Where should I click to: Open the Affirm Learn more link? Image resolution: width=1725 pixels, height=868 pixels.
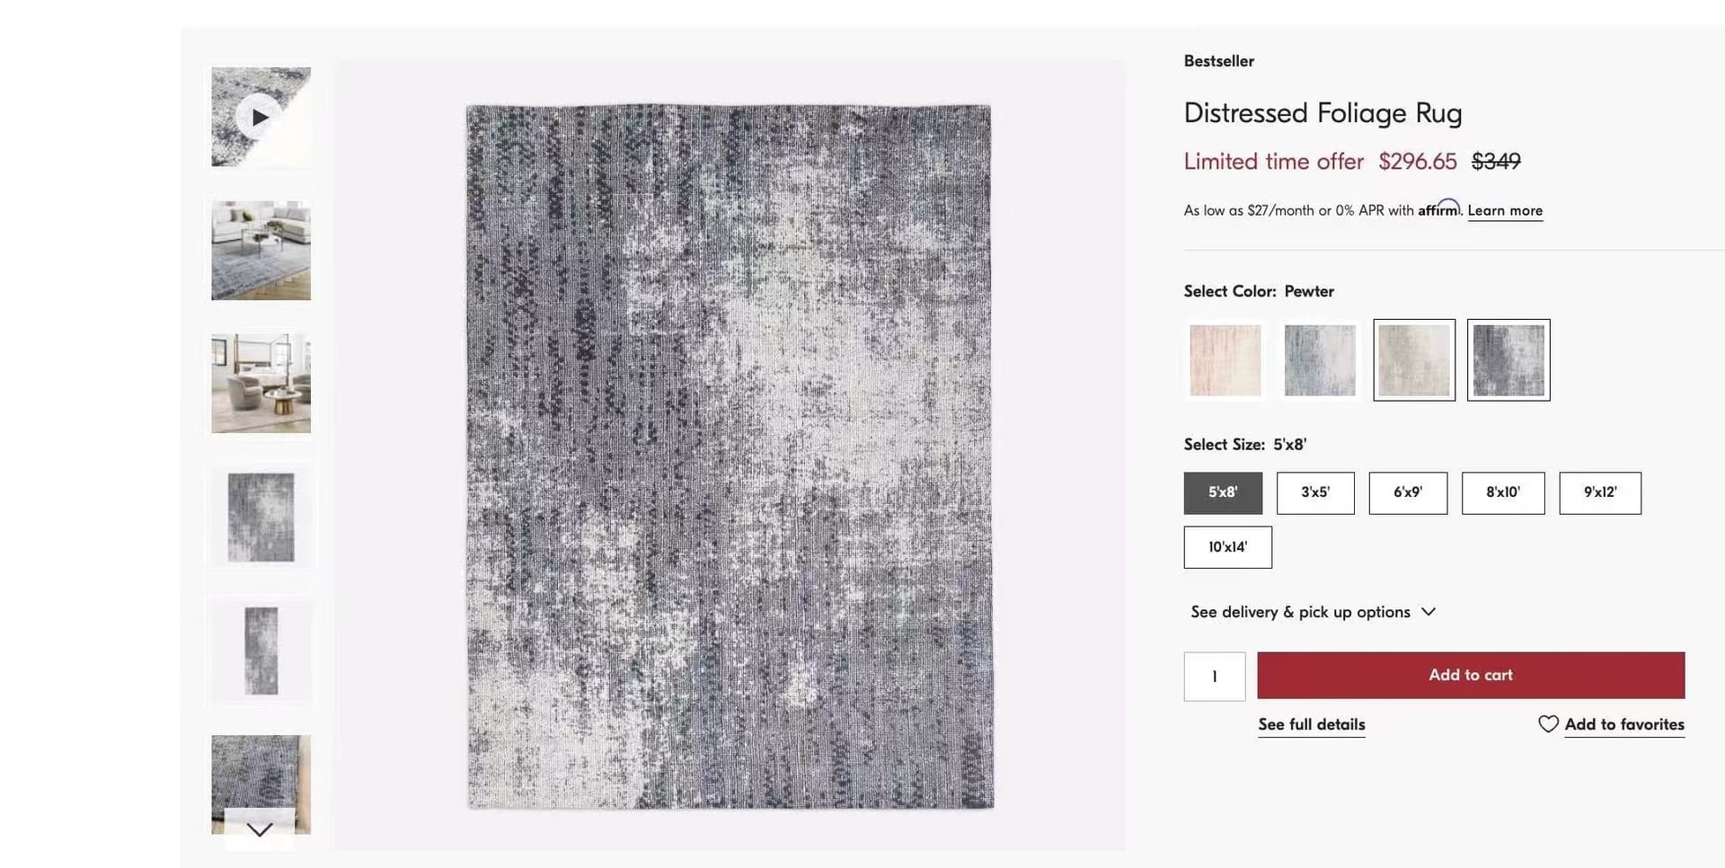click(x=1505, y=210)
